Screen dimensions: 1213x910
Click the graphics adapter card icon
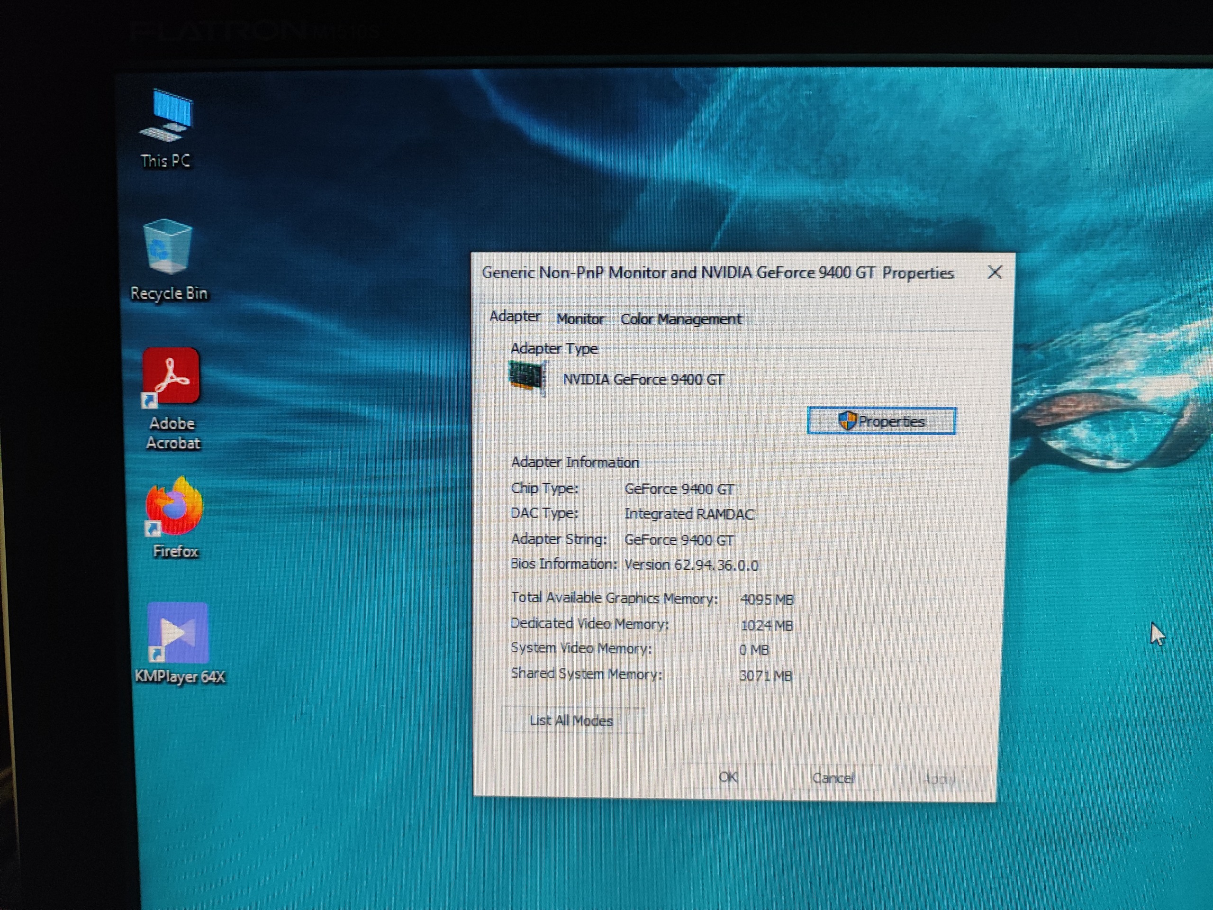point(527,377)
